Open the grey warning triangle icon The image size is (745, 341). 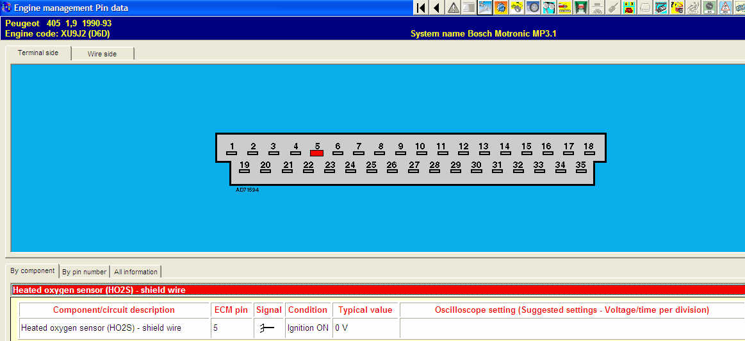click(454, 8)
